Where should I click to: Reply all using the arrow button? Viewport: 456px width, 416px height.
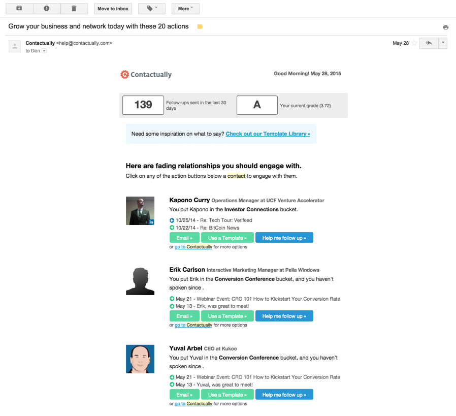click(429, 43)
